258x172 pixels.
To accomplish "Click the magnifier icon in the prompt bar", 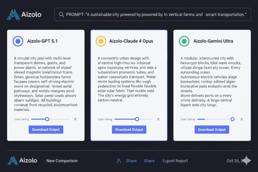I will point(61,14).
